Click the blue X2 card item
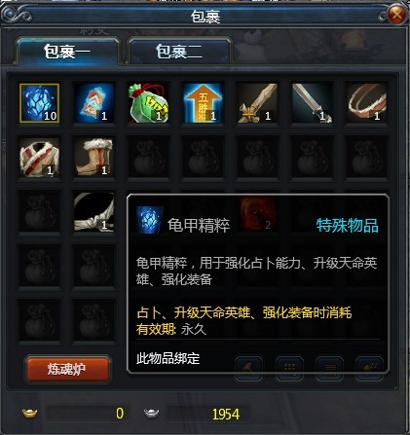This screenshot has height=435, width=410. (94, 103)
